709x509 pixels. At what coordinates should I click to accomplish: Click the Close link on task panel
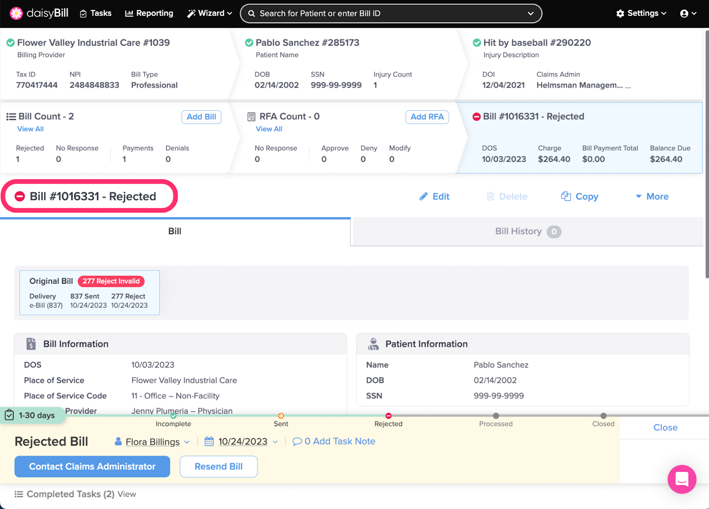665,427
